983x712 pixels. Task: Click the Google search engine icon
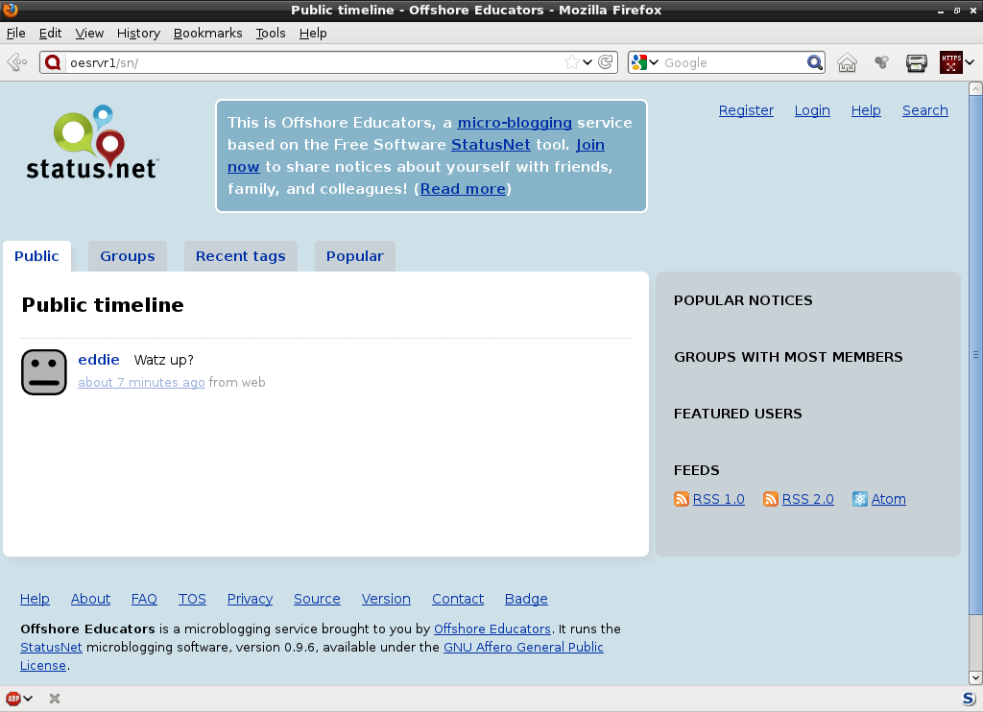tap(638, 62)
